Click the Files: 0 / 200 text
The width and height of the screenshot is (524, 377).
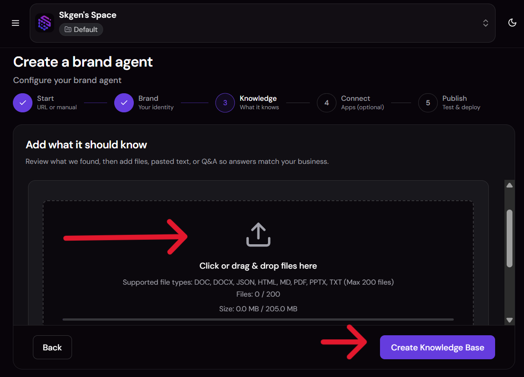pyautogui.click(x=258, y=294)
